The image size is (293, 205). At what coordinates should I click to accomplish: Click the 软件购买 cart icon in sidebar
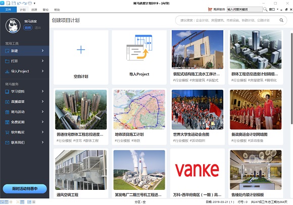click(7, 132)
